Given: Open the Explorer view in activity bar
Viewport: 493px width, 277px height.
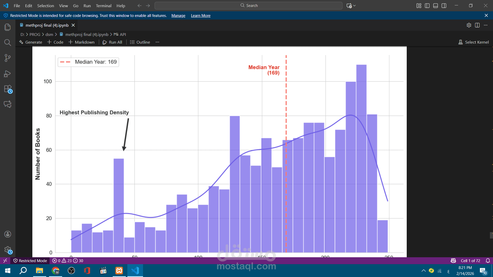Looking at the screenshot, I should pos(8,27).
